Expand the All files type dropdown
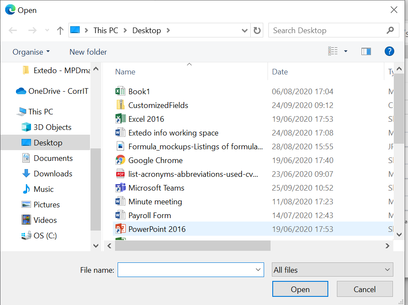The width and height of the screenshot is (408, 305). [x=333, y=270]
